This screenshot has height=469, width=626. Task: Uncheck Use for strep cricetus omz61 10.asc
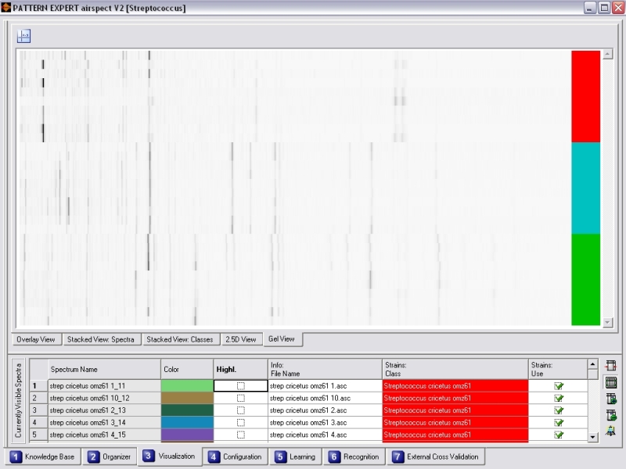(559, 398)
